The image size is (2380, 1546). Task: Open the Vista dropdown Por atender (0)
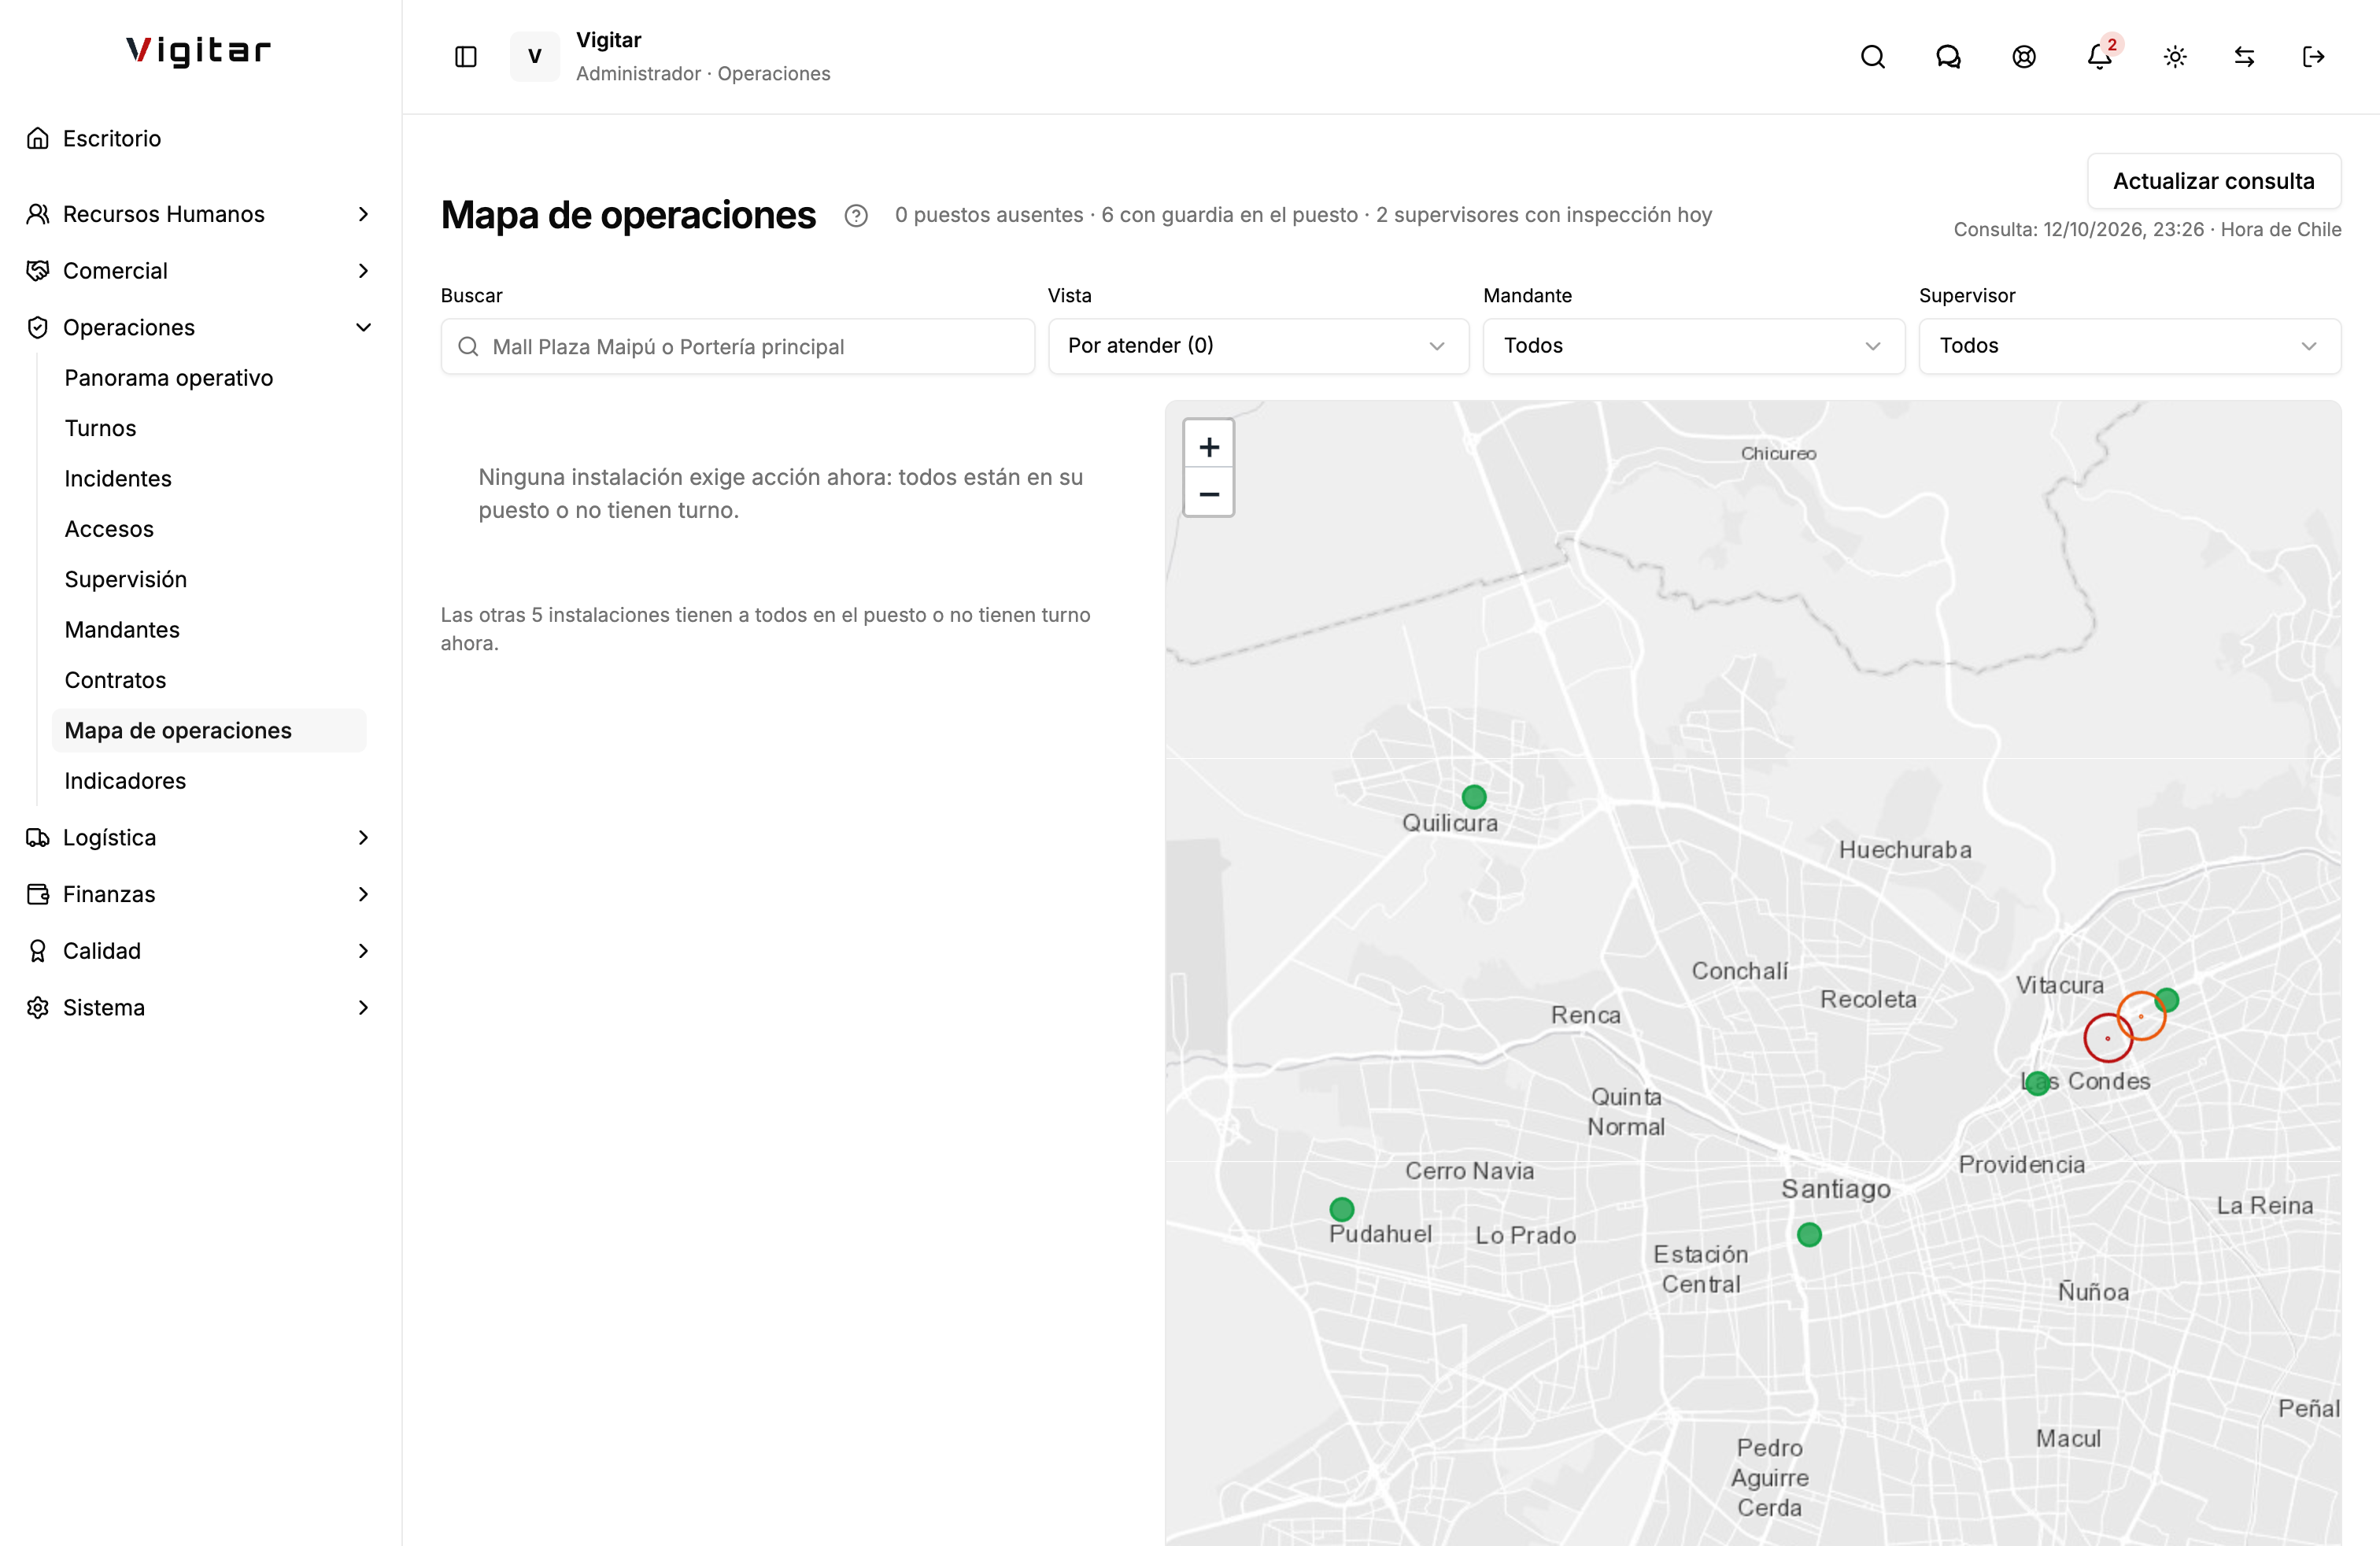pyautogui.click(x=1258, y=346)
